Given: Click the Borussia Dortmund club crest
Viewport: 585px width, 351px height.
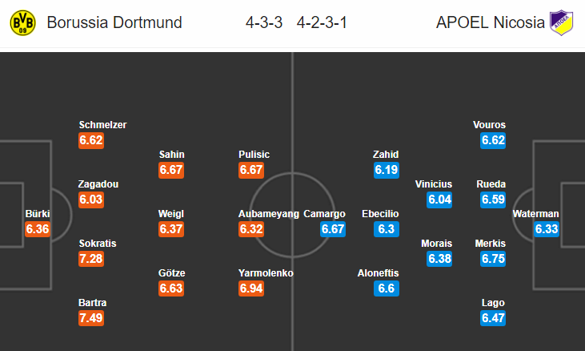Looking at the screenshot, I should tap(22, 22).
